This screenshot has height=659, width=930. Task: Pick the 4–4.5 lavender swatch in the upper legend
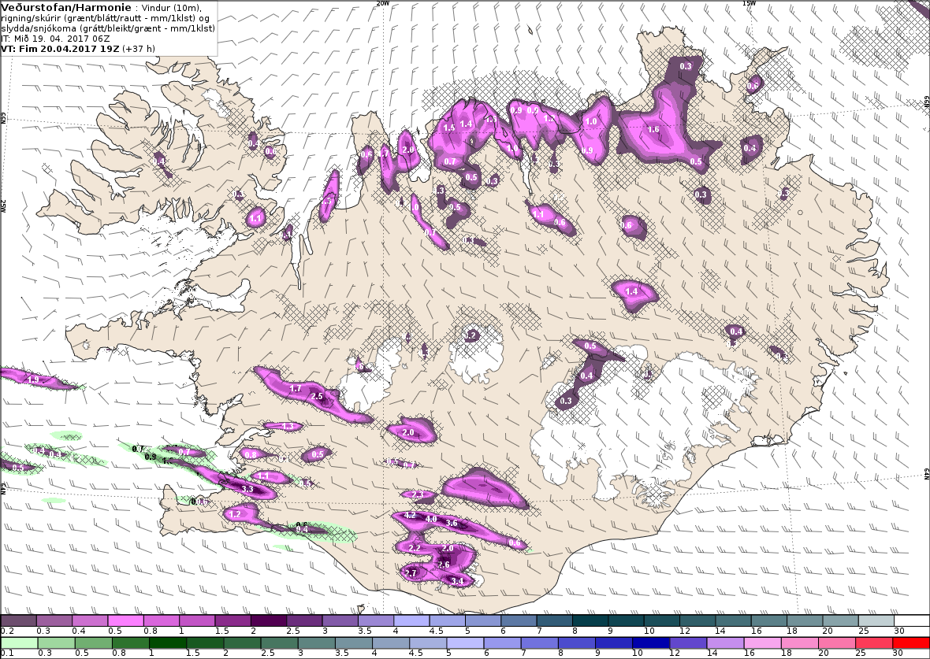[x=412, y=621]
